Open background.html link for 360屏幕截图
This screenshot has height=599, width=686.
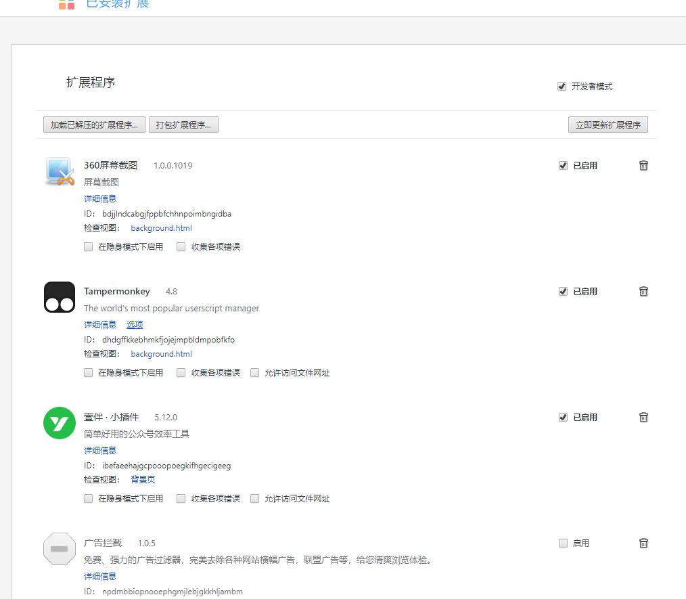point(162,228)
